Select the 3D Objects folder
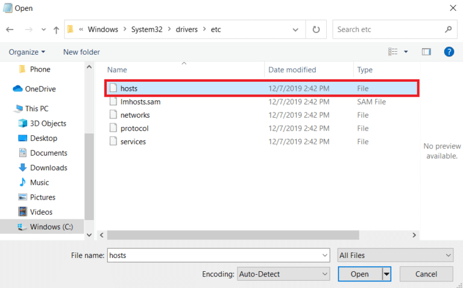The height and width of the screenshot is (288, 463). [x=48, y=123]
